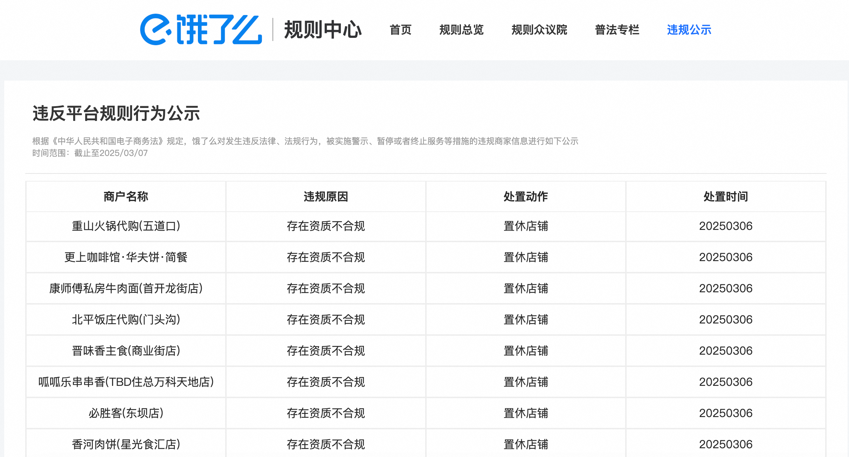Viewport: 849px width, 457px height.
Task: Click merchant 更上咖啡馆·华夫饼·简餐
Action: point(126,257)
